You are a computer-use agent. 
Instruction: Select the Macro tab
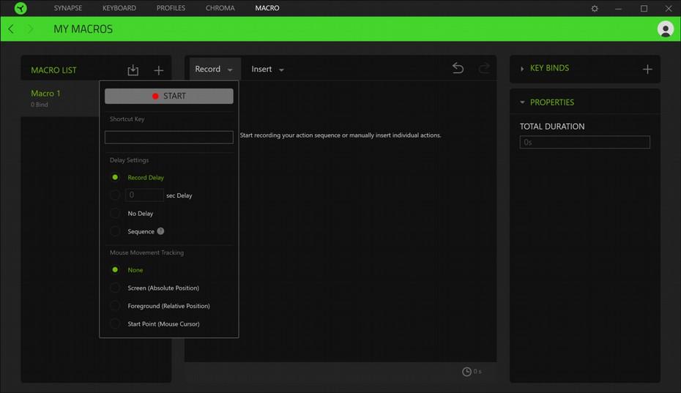click(x=267, y=8)
